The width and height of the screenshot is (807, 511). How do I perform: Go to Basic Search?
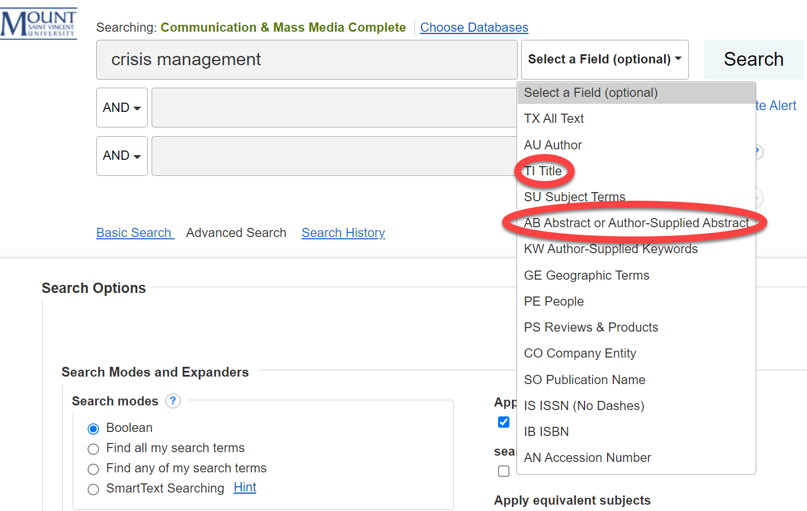point(135,233)
